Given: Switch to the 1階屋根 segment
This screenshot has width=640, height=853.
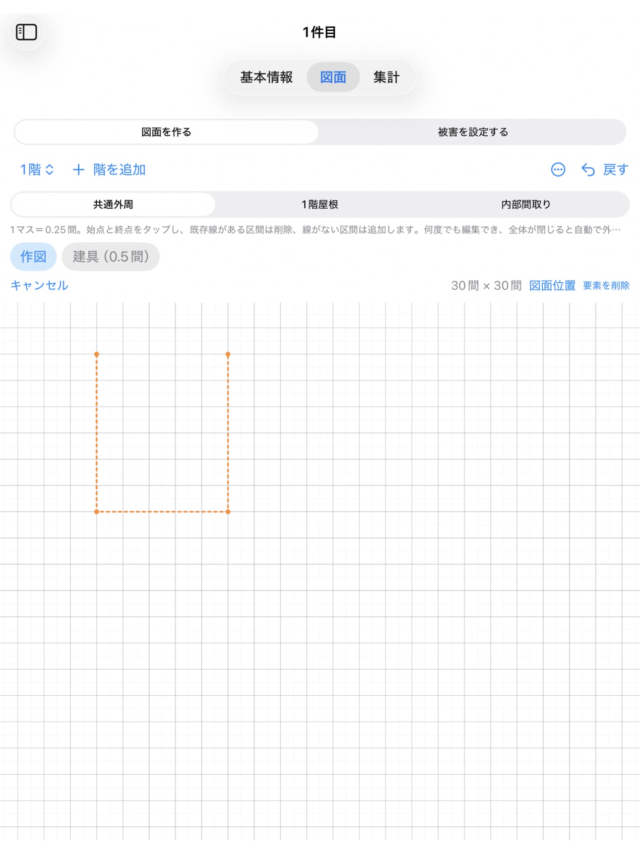Looking at the screenshot, I should 320,204.
